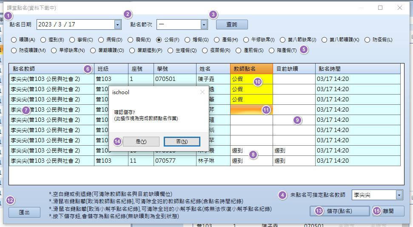413x227 pixels.
Task: Sort by the 學號 column header
Action: [174, 69]
